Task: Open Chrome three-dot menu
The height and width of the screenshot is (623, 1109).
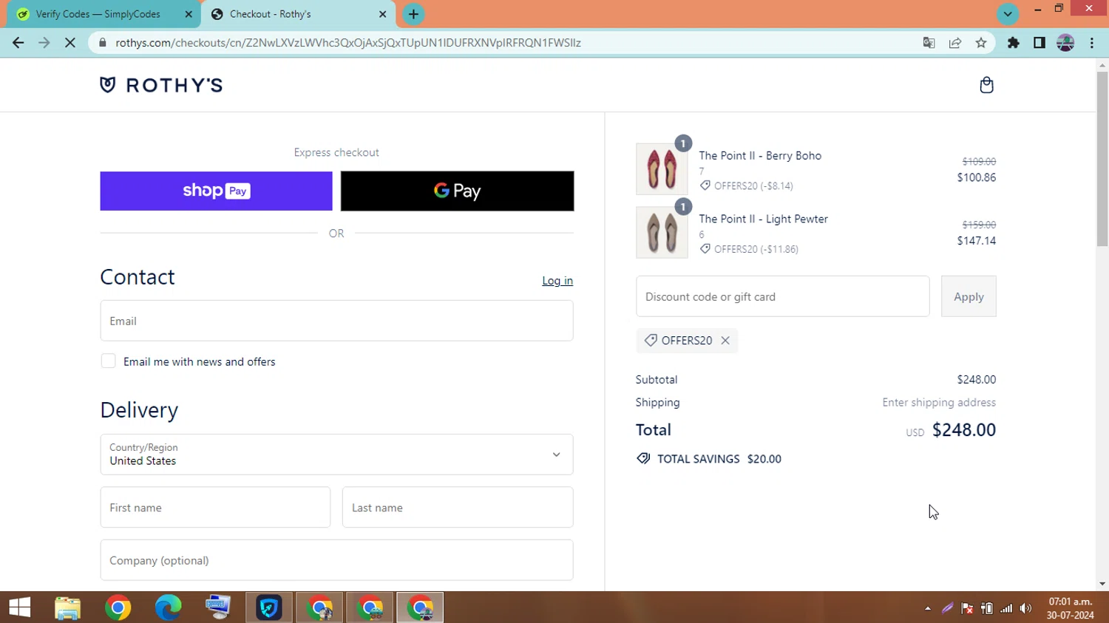Action: tap(1092, 43)
